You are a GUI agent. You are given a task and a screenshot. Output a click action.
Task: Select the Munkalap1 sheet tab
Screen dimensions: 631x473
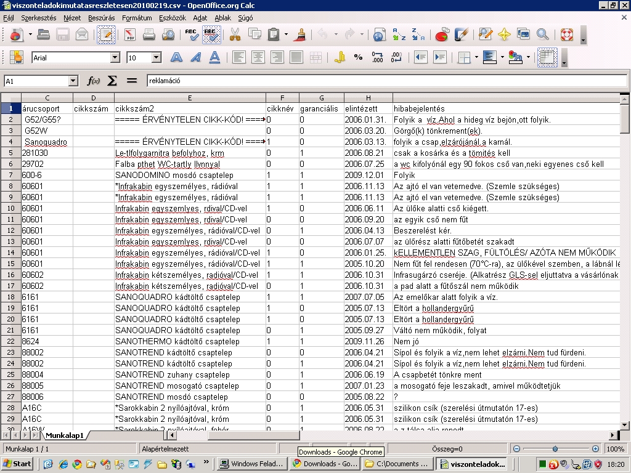pyautogui.click(x=64, y=435)
